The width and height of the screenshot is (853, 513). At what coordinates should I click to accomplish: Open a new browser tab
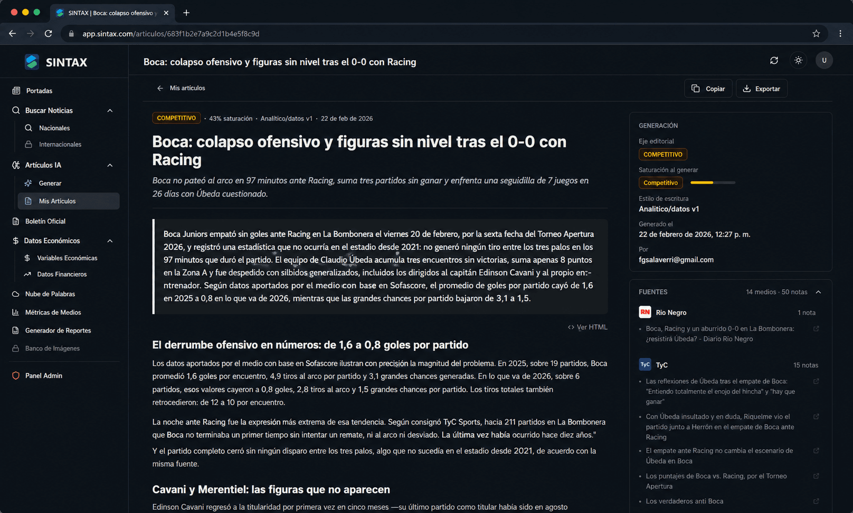coord(186,13)
